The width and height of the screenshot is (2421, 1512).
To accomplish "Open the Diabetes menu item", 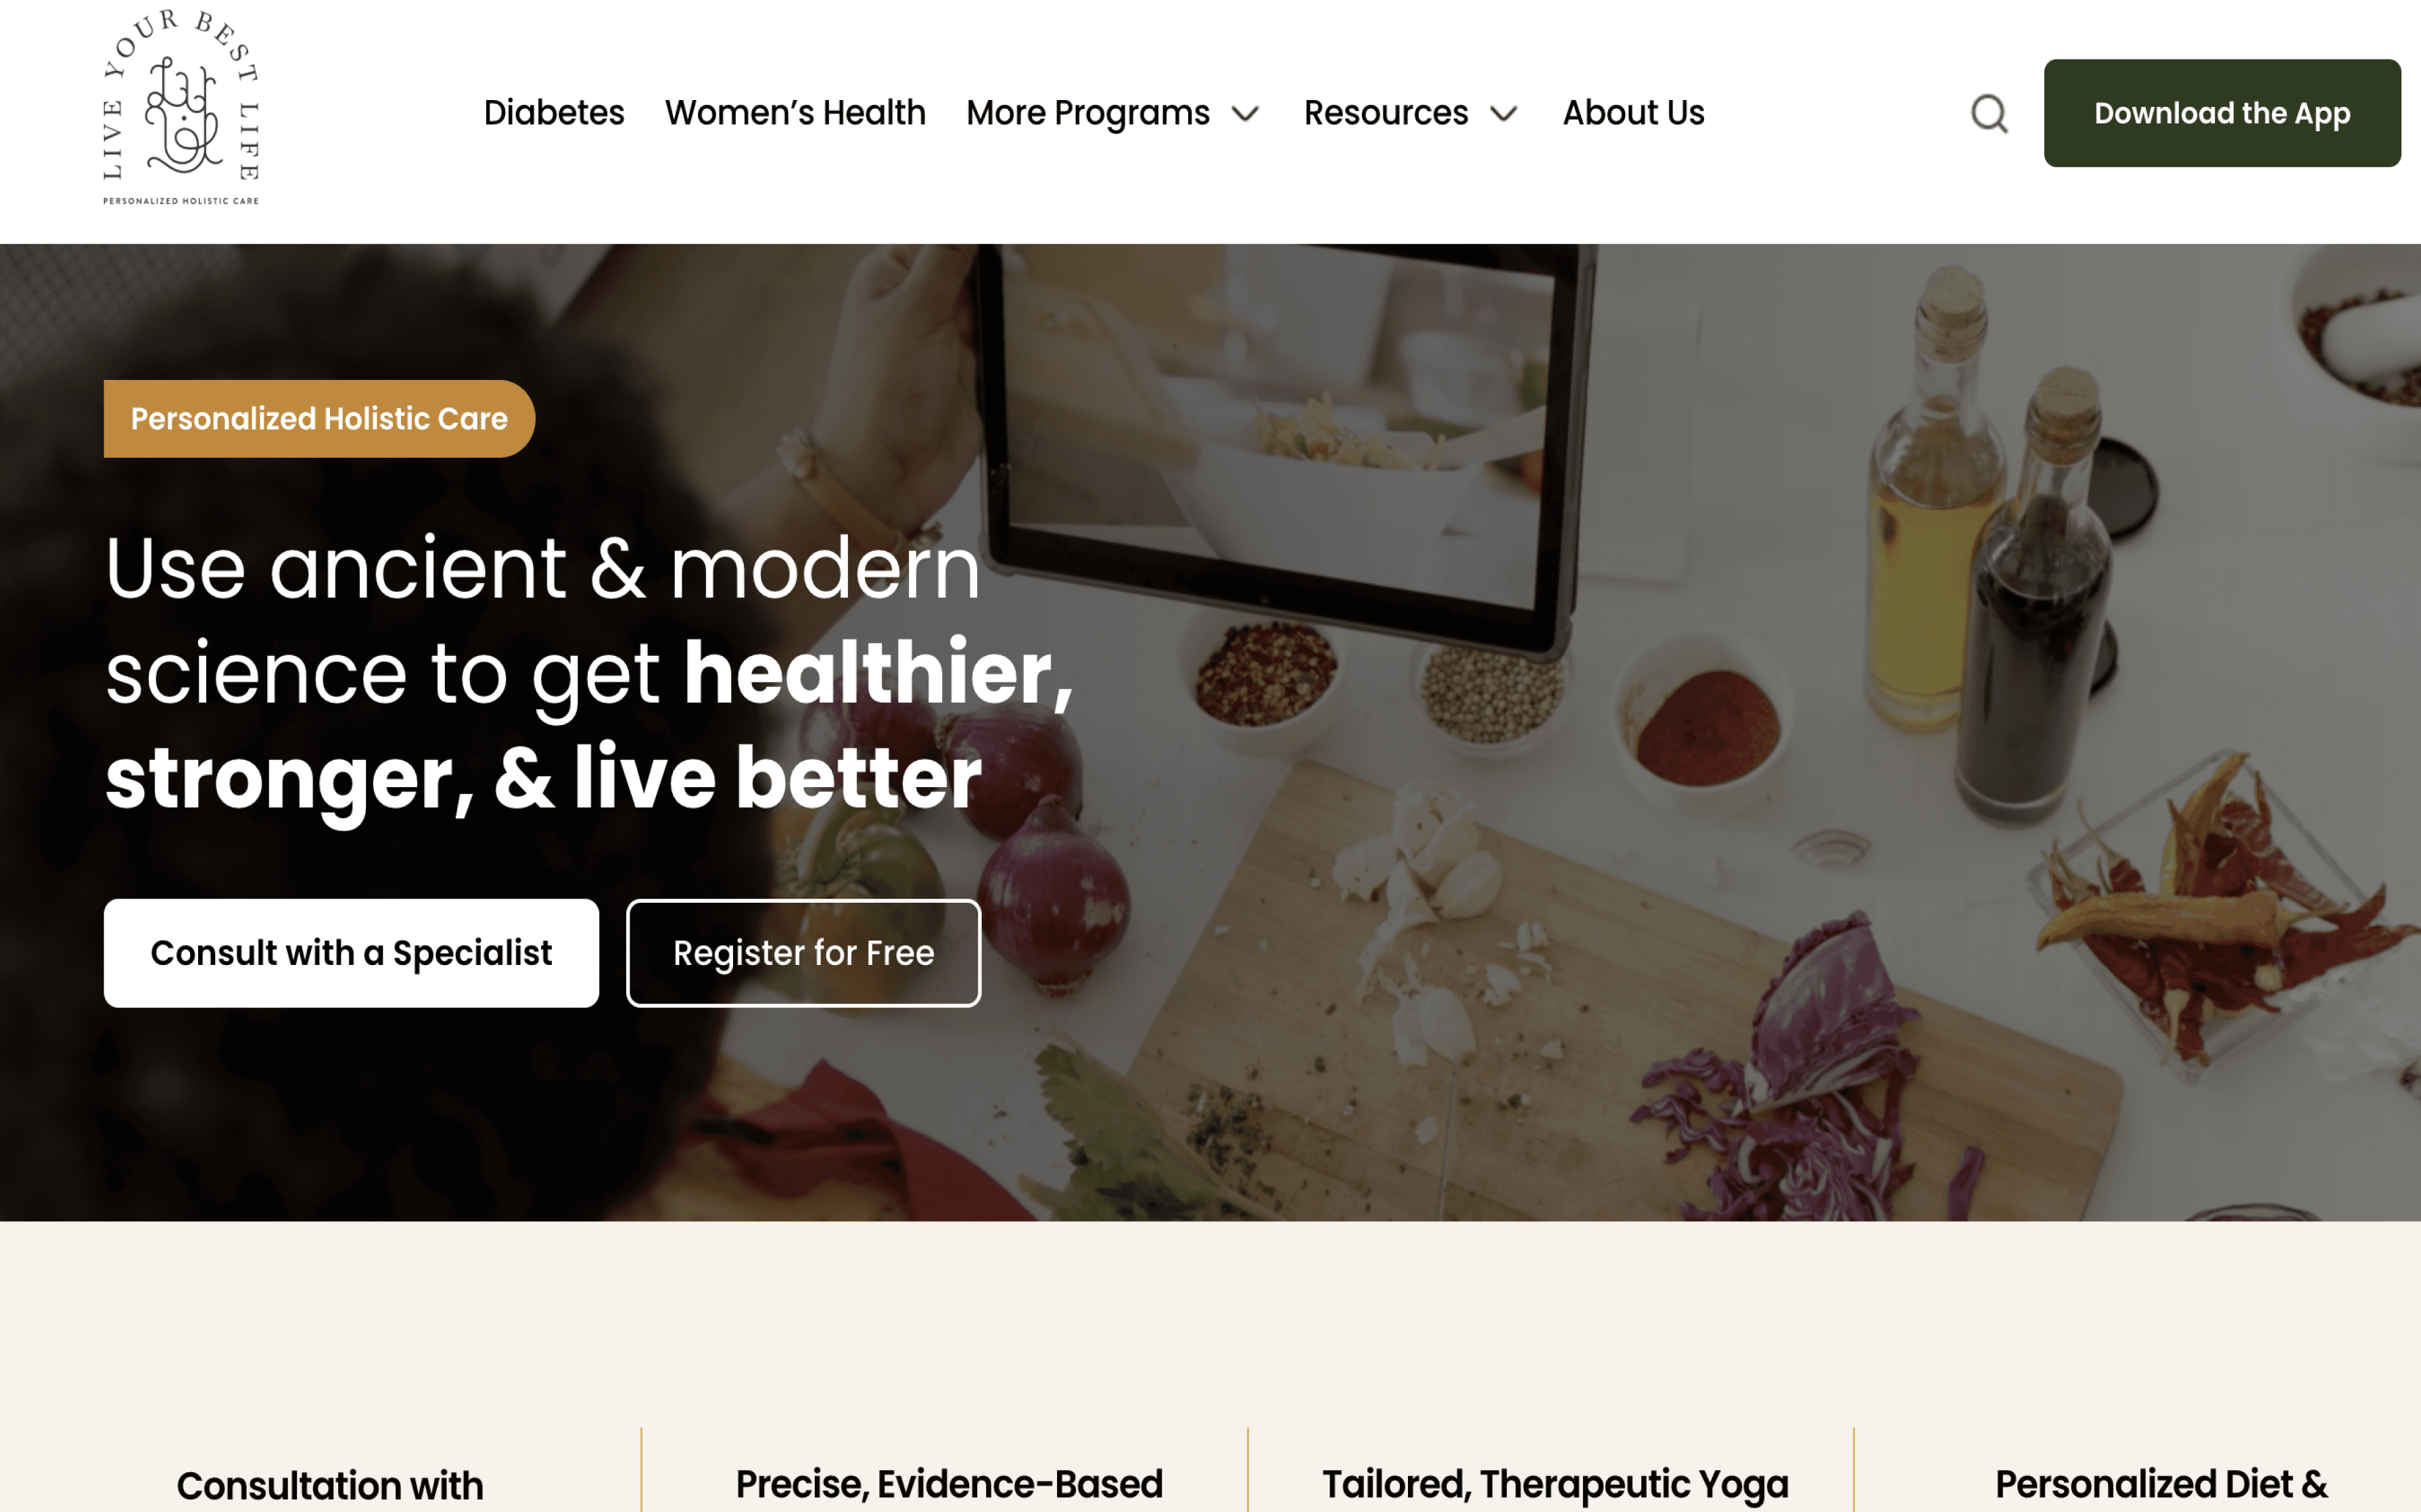I will 554,113.
